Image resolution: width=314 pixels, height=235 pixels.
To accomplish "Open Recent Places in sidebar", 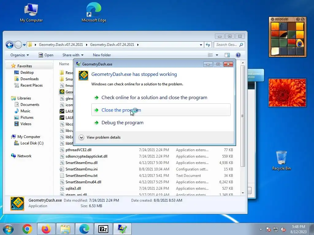I will pos(32,85).
